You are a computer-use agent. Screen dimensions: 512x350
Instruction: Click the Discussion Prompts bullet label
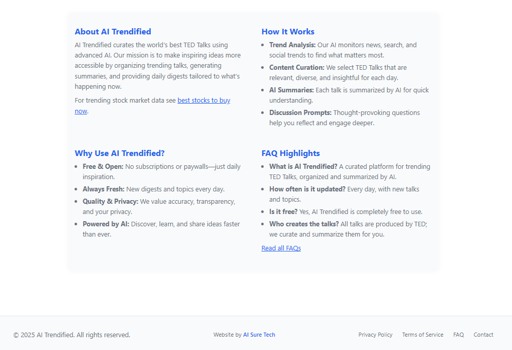click(300, 113)
